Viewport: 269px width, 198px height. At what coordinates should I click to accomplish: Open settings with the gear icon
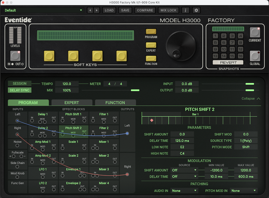tap(196, 10)
